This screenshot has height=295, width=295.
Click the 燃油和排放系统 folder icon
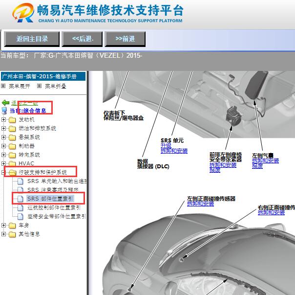(x=12, y=129)
